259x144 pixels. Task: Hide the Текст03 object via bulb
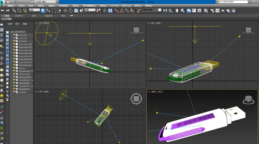pos(14,35)
